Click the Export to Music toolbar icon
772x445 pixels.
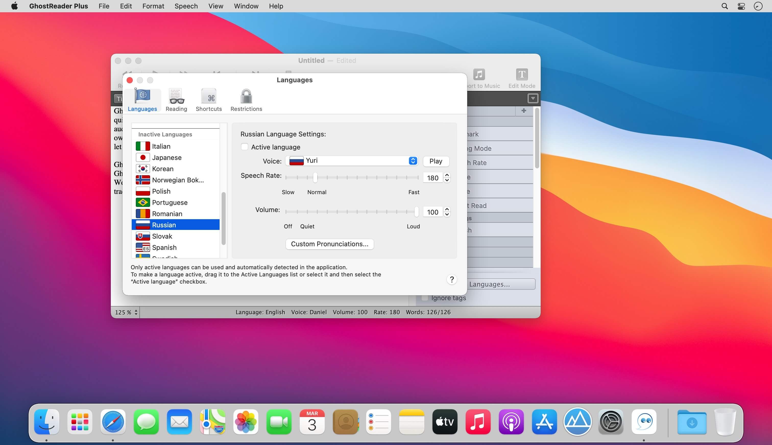(479, 74)
